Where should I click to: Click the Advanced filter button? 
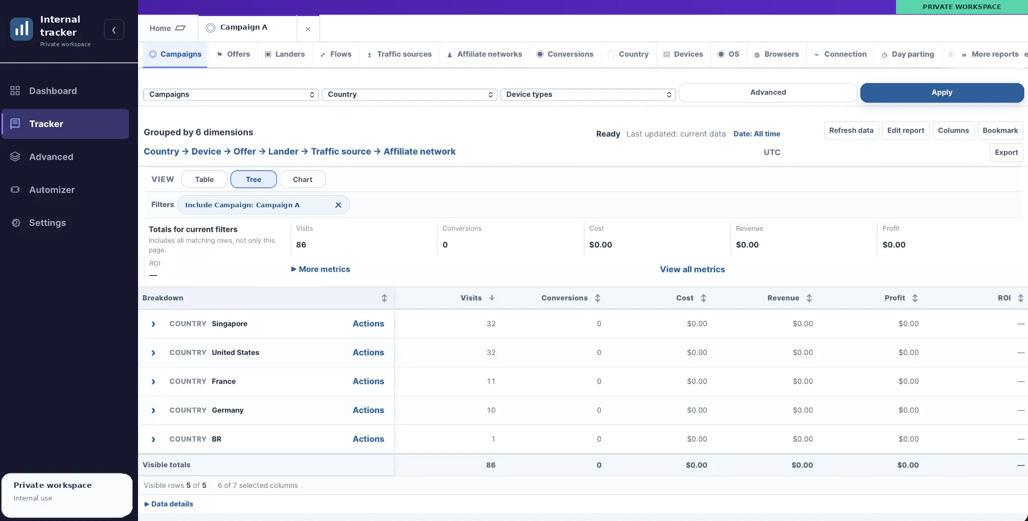[x=768, y=93]
